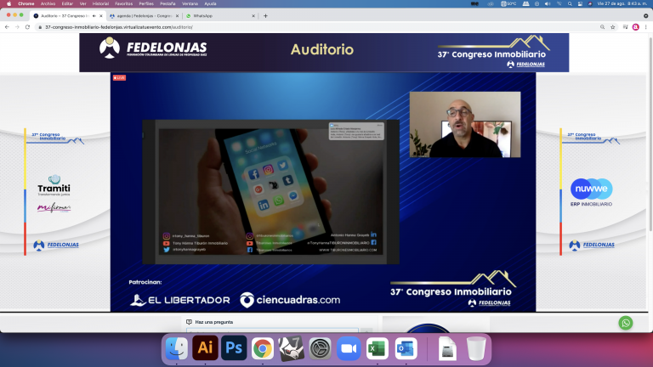The width and height of the screenshot is (653, 367).
Task: Bookmark this page with the star icon
Action: point(612,27)
